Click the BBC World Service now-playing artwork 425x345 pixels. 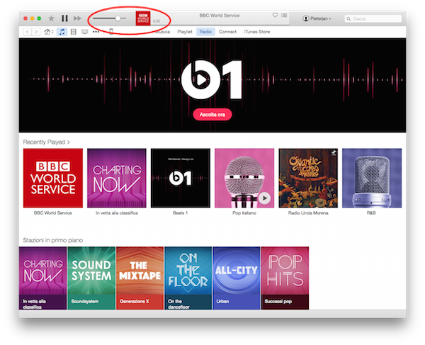(x=143, y=18)
